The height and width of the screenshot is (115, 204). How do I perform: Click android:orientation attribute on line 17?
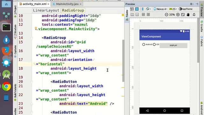71,60
